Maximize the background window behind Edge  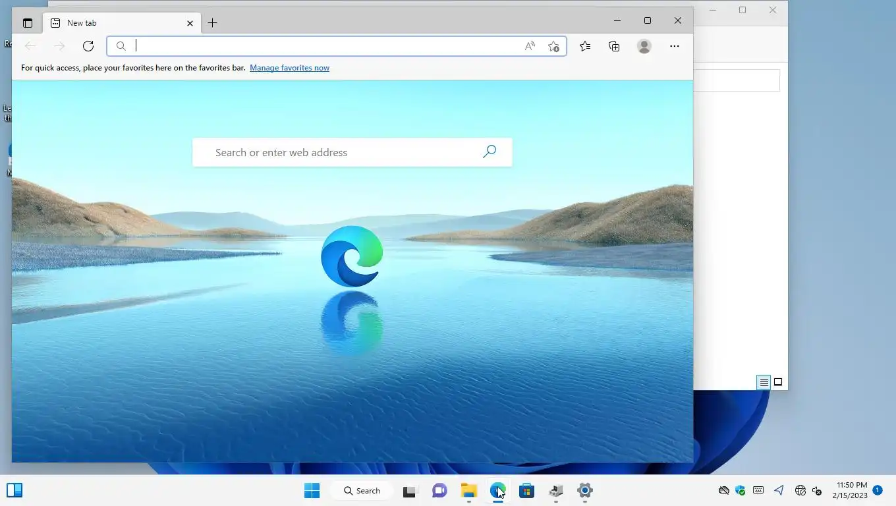coord(742,10)
